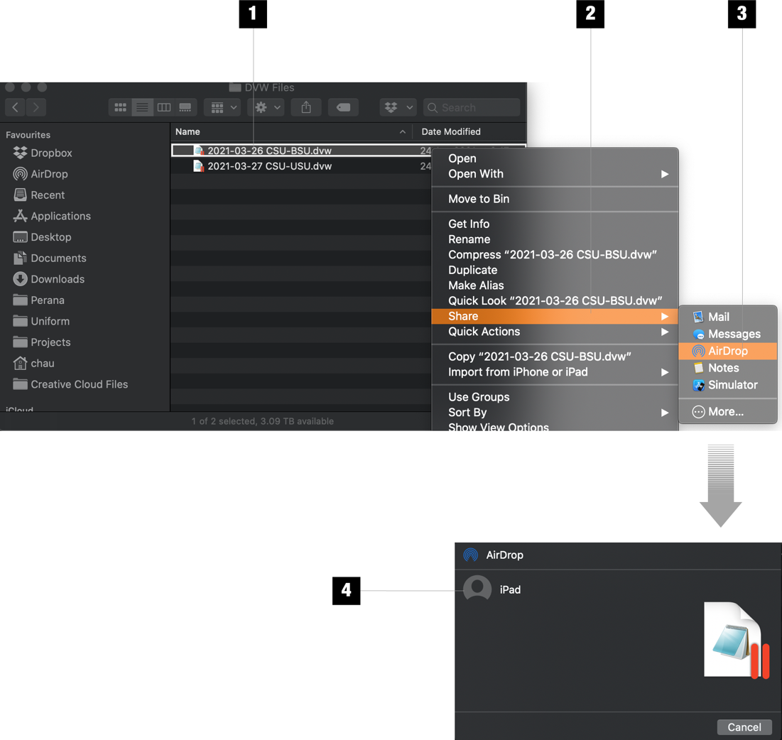Select the icon view in Finder toolbar
The height and width of the screenshot is (740, 782).
(x=121, y=107)
